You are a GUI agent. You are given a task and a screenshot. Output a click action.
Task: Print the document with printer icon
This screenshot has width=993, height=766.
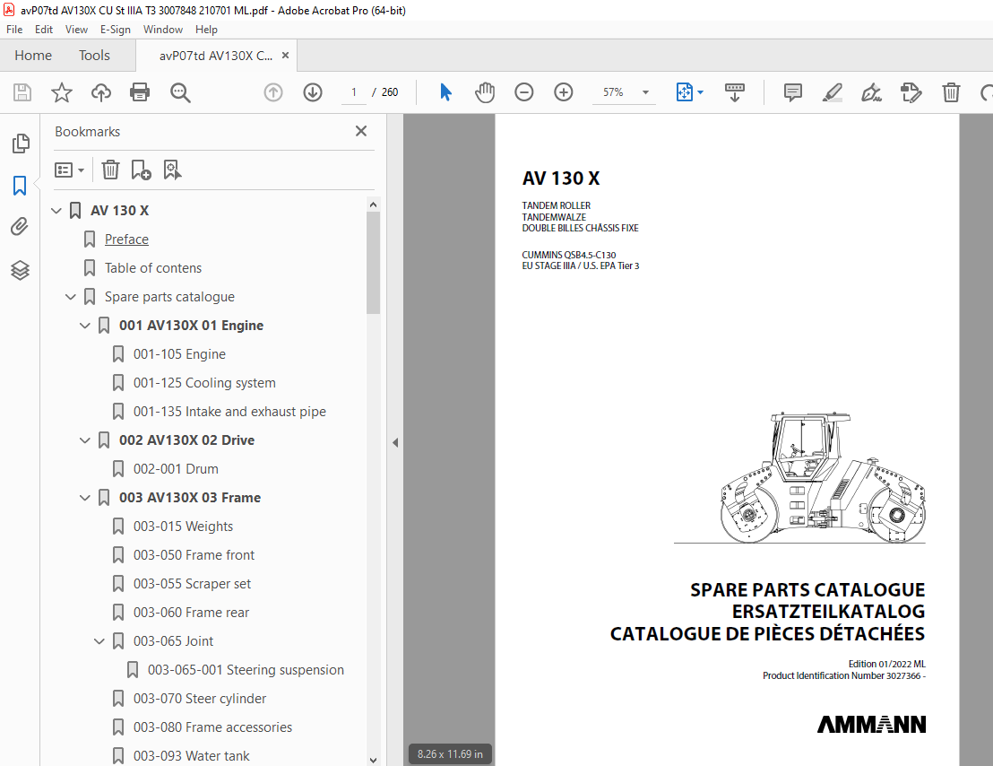[x=139, y=92]
